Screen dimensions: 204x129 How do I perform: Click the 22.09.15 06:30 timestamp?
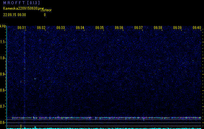(15, 15)
